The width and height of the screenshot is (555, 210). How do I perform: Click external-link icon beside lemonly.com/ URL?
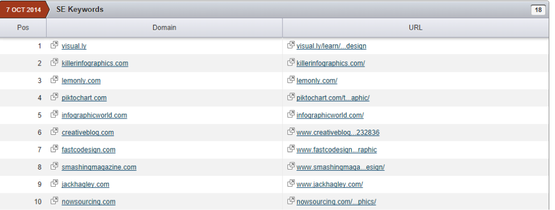point(291,80)
